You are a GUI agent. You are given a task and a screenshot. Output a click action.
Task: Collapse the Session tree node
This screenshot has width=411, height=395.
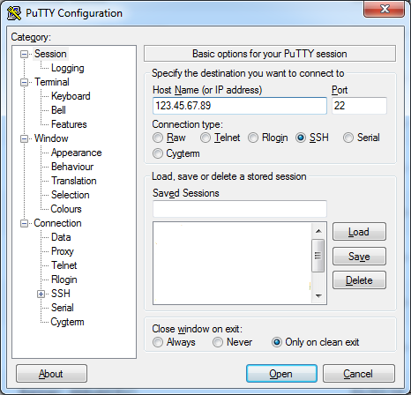pos(24,54)
